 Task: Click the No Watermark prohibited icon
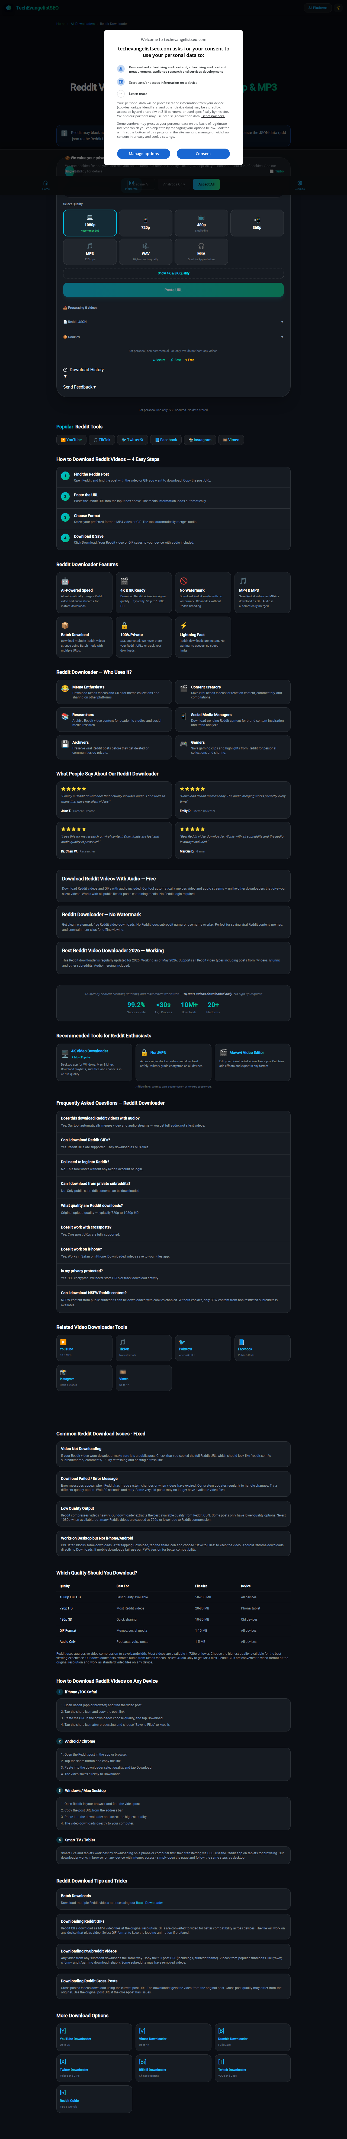pyautogui.click(x=184, y=581)
